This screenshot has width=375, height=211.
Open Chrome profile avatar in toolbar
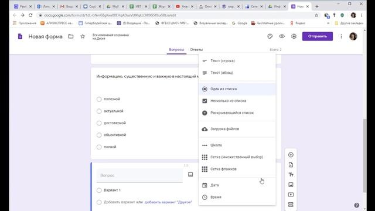point(353,15)
